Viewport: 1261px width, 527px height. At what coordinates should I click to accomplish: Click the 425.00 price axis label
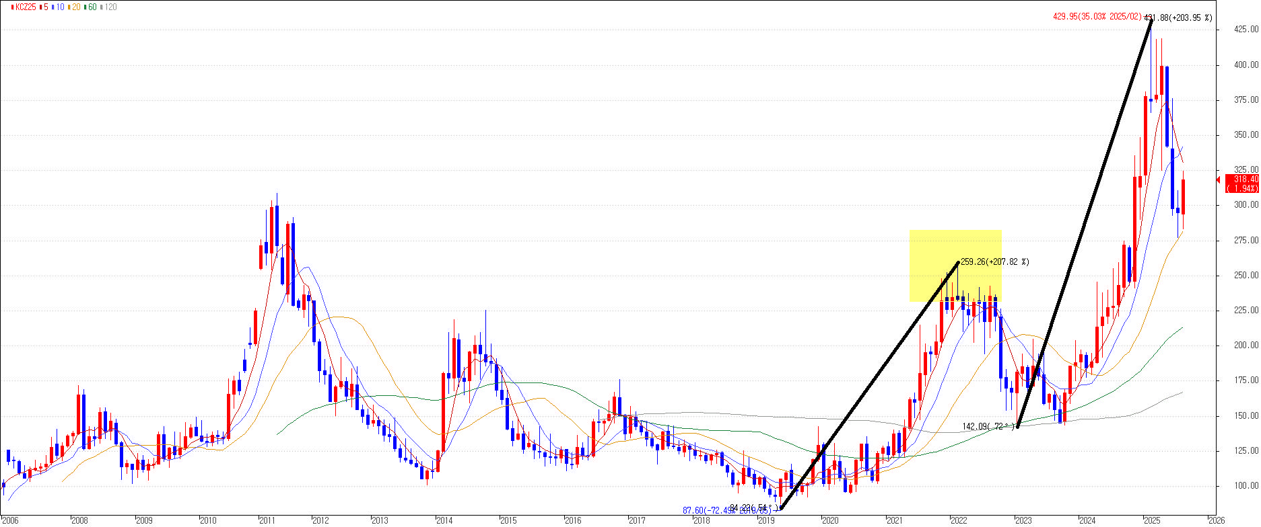tap(1246, 30)
